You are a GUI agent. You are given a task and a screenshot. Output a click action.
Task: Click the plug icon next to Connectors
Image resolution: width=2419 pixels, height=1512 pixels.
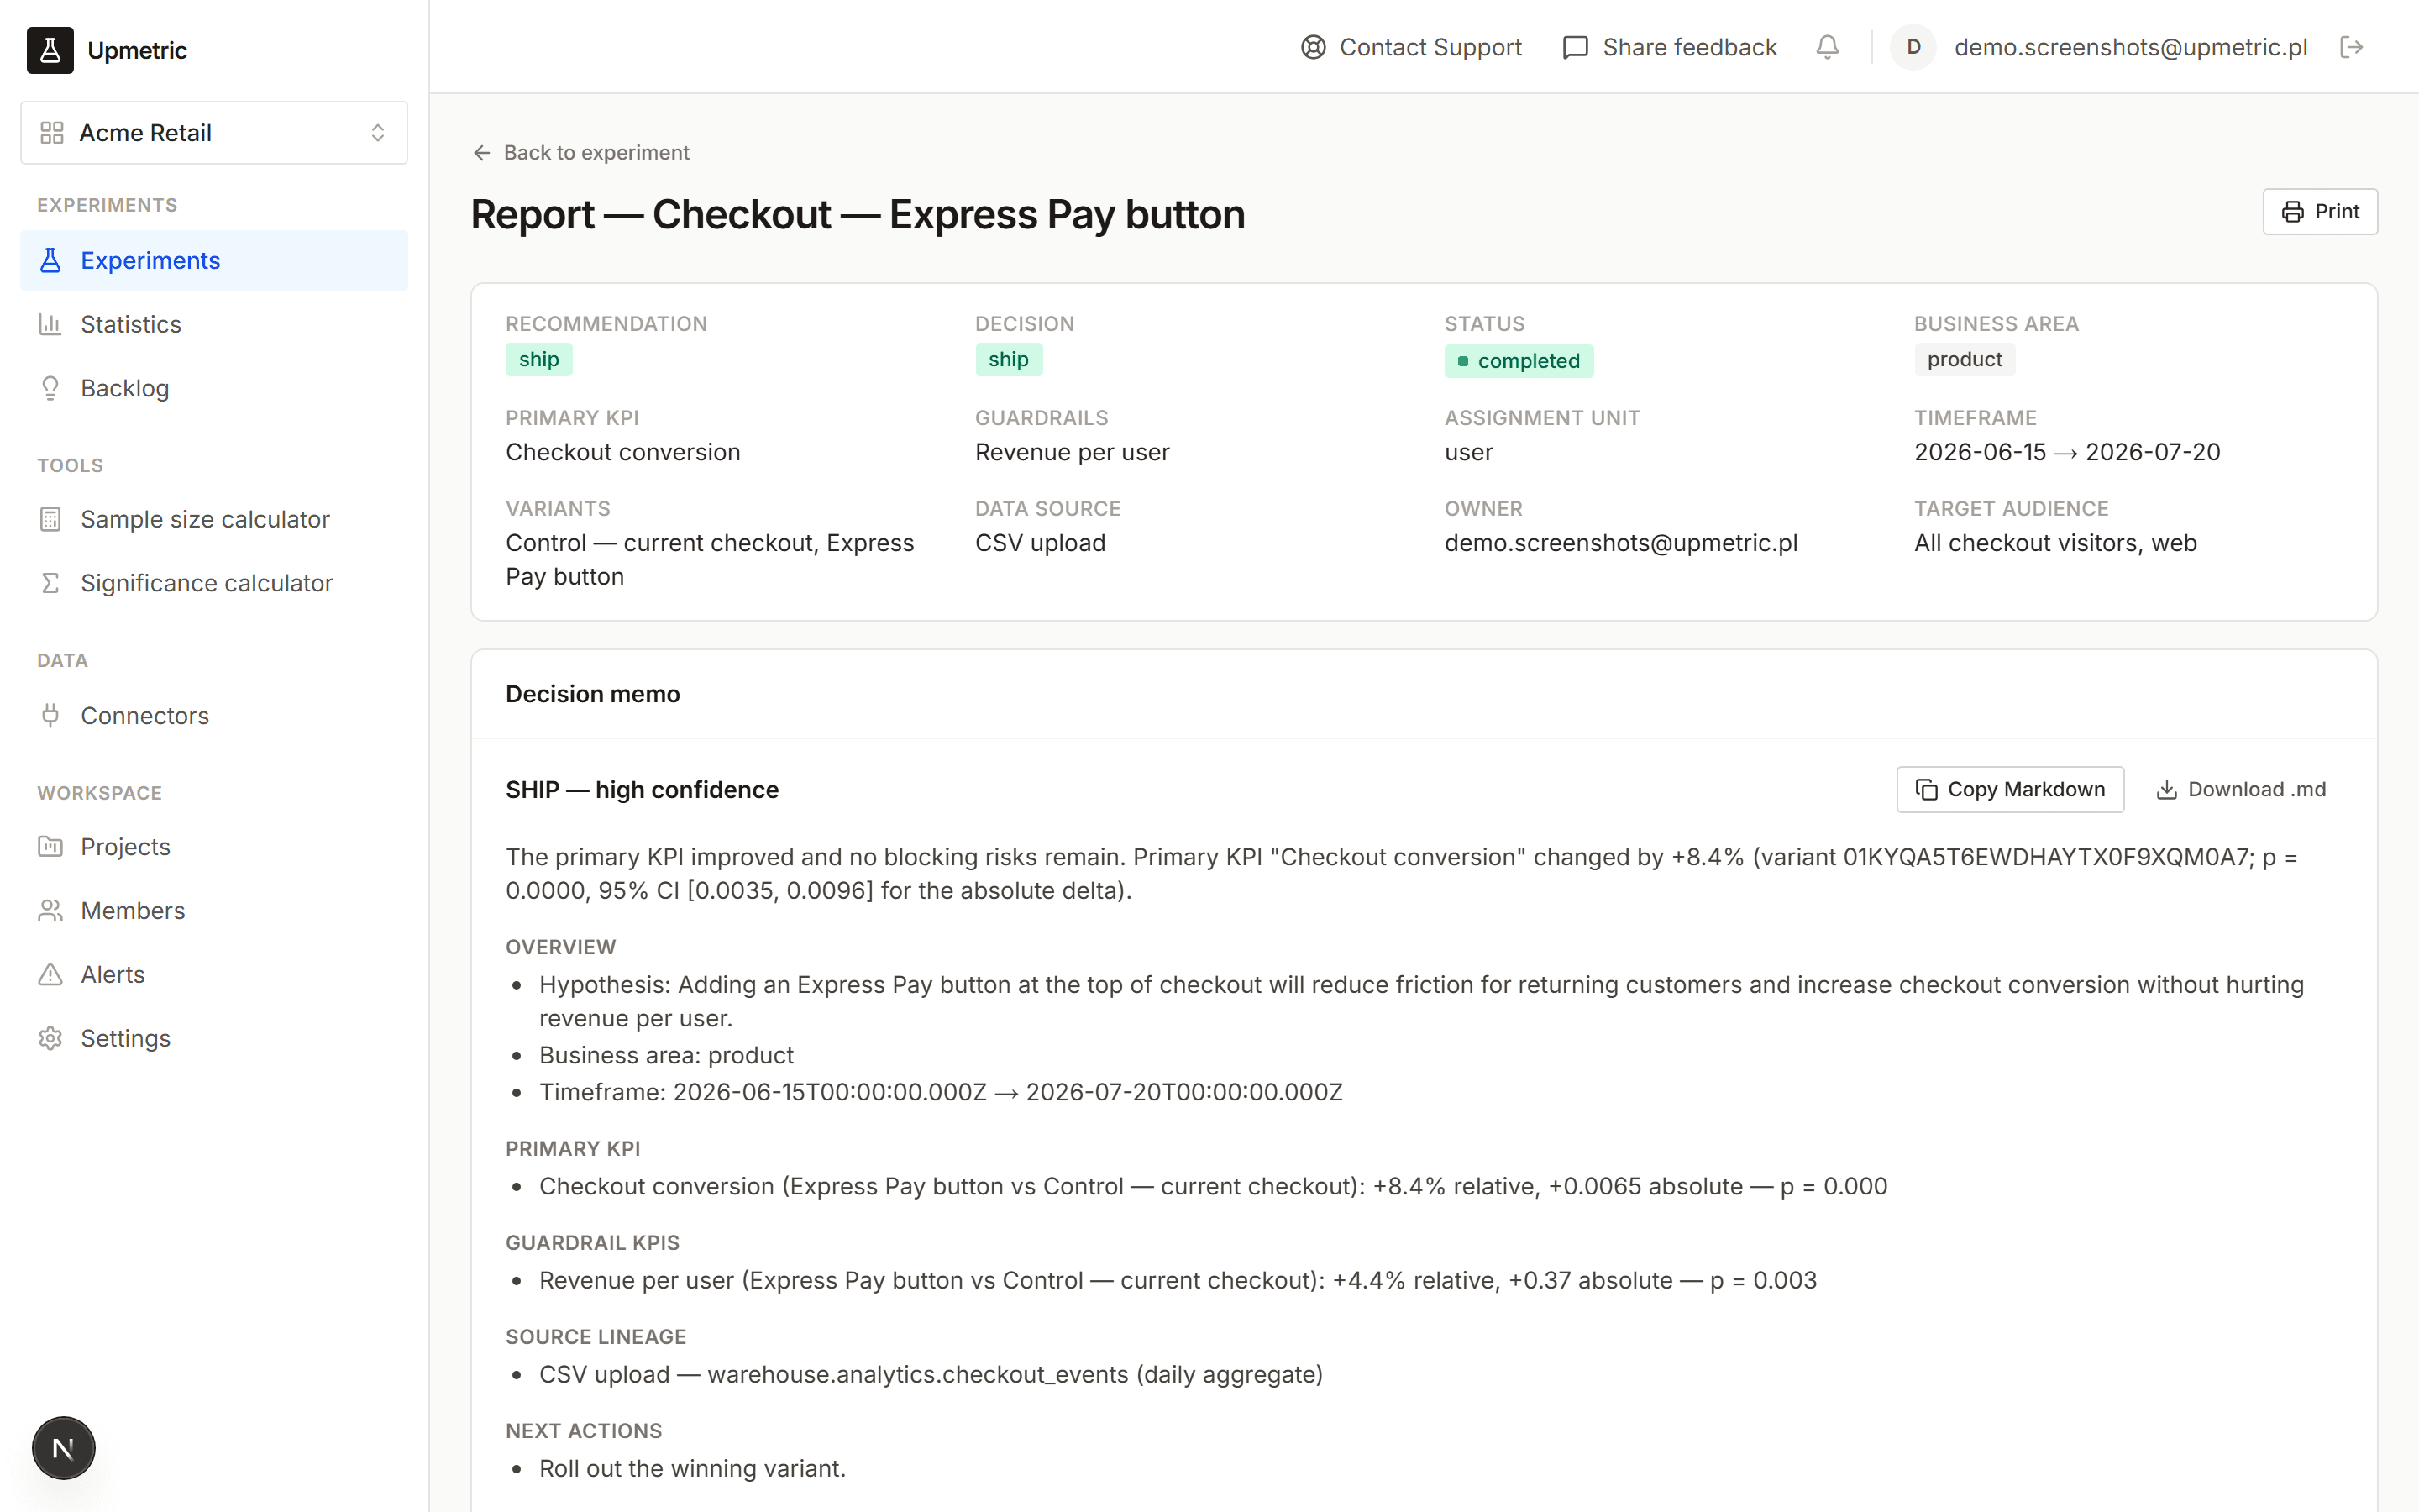pyautogui.click(x=50, y=715)
